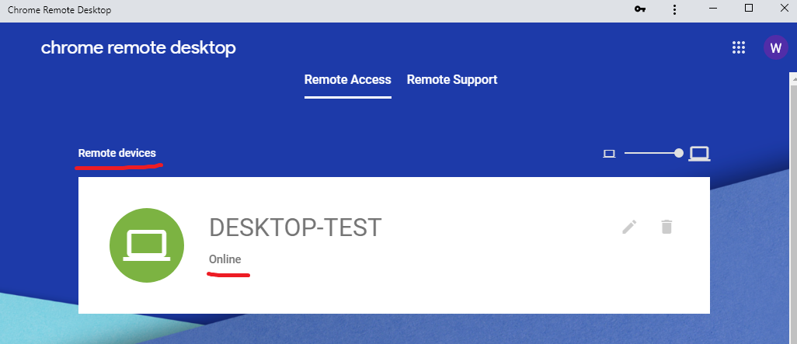Click the Remote devices heading

click(117, 153)
